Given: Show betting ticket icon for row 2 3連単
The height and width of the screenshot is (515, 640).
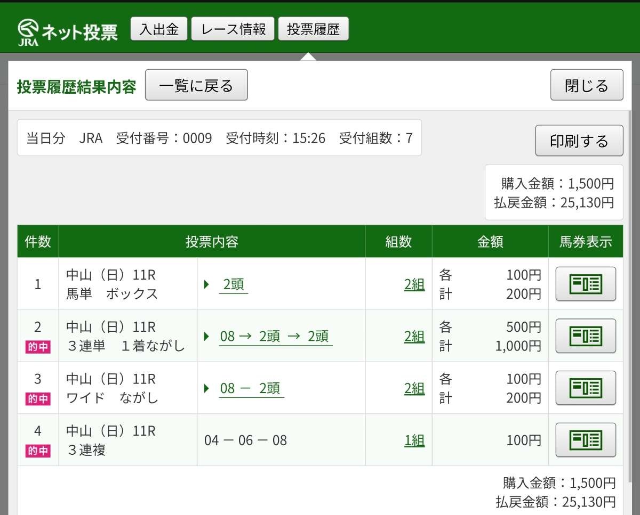Looking at the screenshot, I should click(x=586, y=336).
